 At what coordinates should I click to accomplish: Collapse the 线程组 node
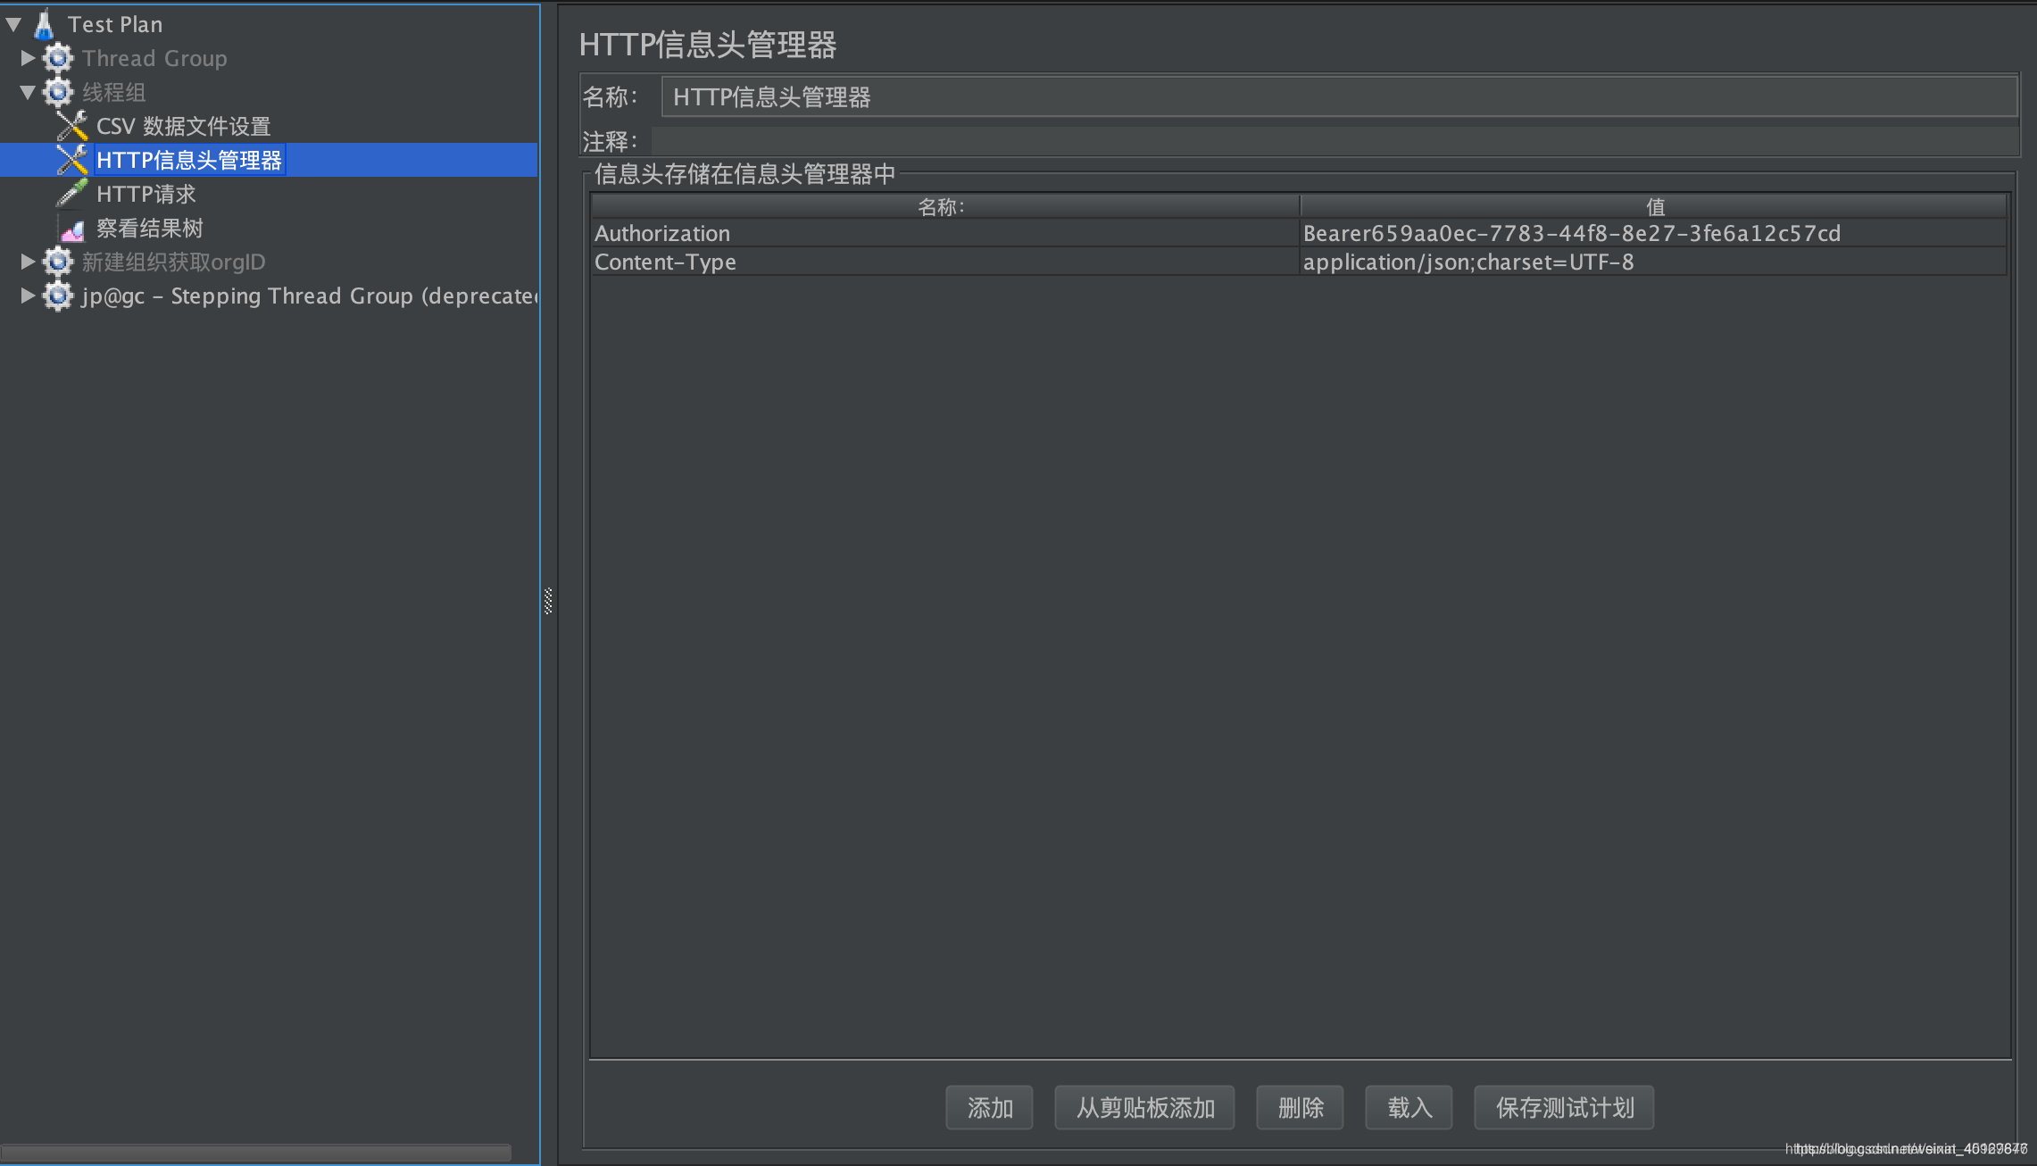[28, 92]
